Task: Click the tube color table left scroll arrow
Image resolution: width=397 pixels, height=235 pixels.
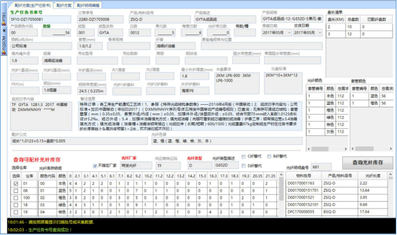Action: coord(353,149)
